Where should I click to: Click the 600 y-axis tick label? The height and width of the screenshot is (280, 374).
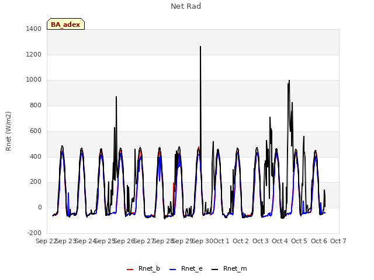coord(36,131)
